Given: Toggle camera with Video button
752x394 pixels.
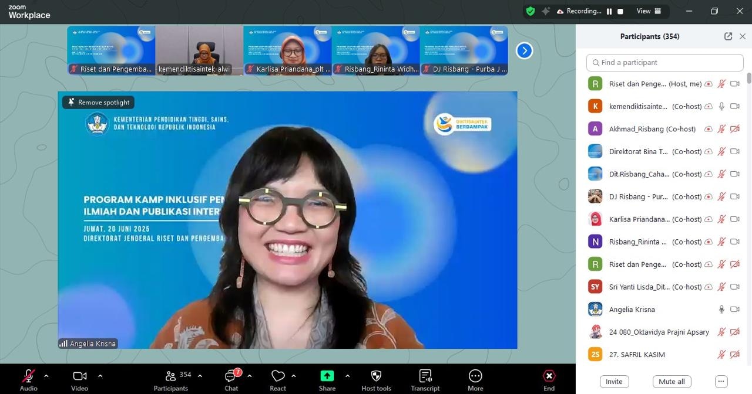Looking at the screenshot, I should click(79, 376).
